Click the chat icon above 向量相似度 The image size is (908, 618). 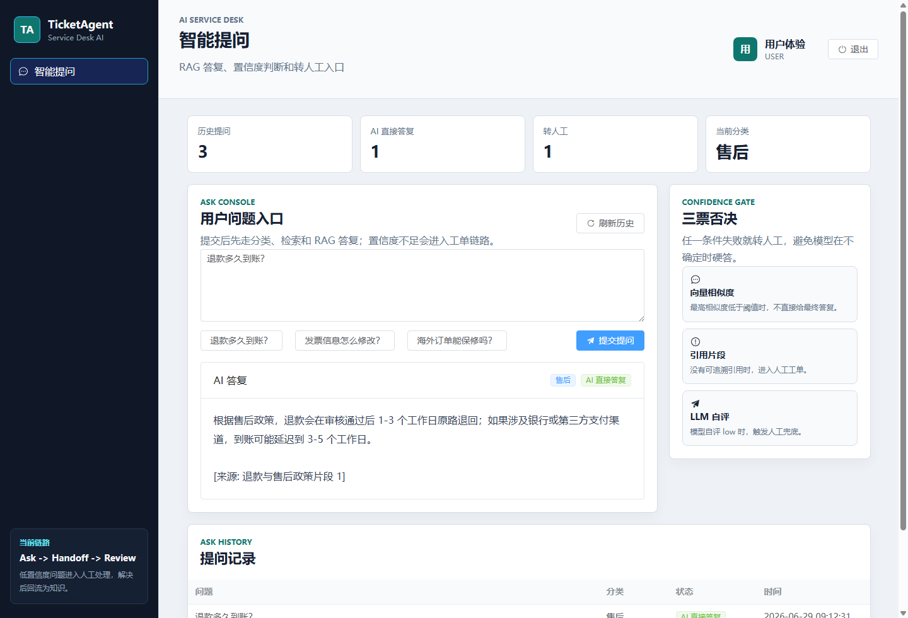coord(696,279)
